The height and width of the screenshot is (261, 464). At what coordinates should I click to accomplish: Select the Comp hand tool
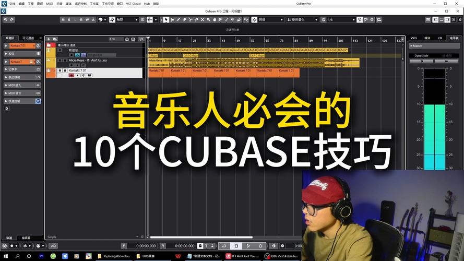[x=215, y=19]
